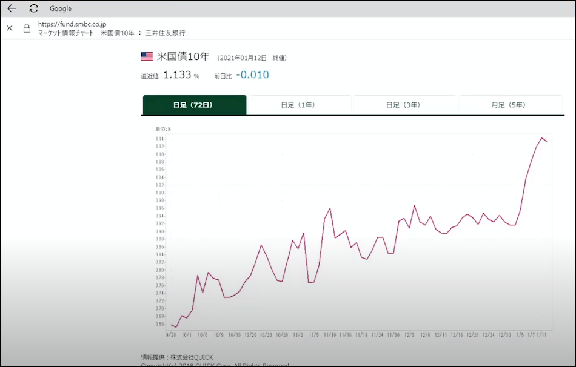This screenshot has height=367, width=576.
Task: Click the fund.smbc.co.jp URL text
Action: tap(72, 24)
